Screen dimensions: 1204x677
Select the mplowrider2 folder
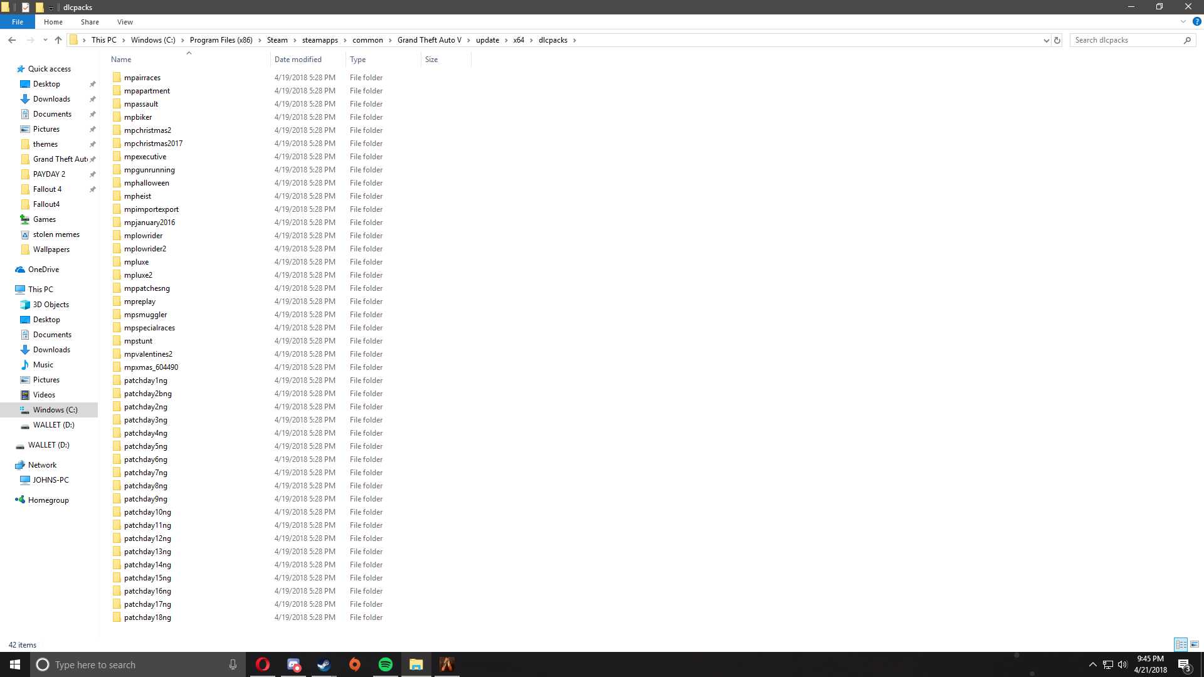point(145,249)
